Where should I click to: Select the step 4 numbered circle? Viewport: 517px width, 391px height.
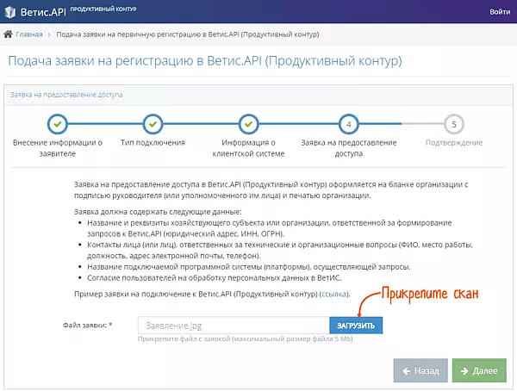(x=348, y=124)
